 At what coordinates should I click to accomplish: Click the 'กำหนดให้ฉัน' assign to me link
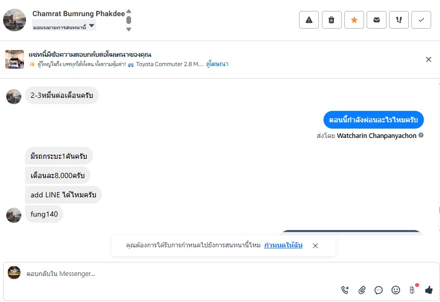(x=283, y=245)
